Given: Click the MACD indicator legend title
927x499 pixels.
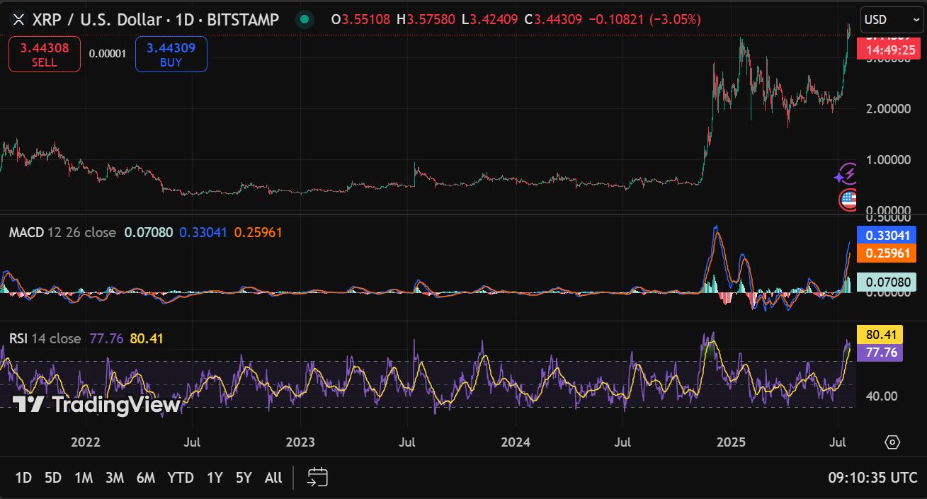Looking at the screenshot, I should click(x=26, y=232).
